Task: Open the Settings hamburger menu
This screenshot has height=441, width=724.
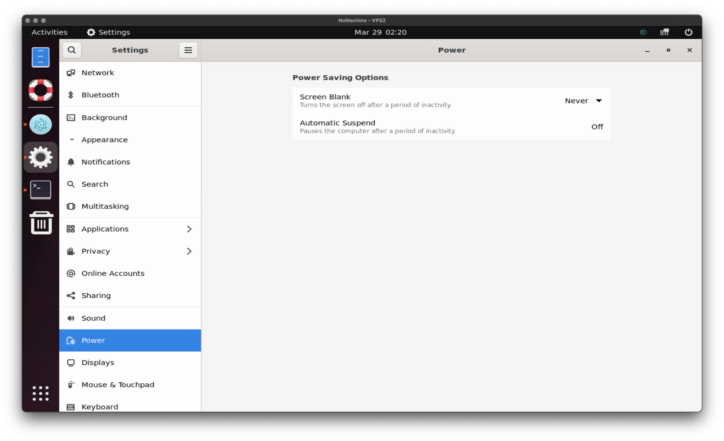Action: tap(188, 50)
